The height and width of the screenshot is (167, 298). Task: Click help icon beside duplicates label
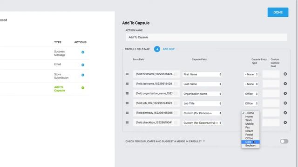(204, 141)
